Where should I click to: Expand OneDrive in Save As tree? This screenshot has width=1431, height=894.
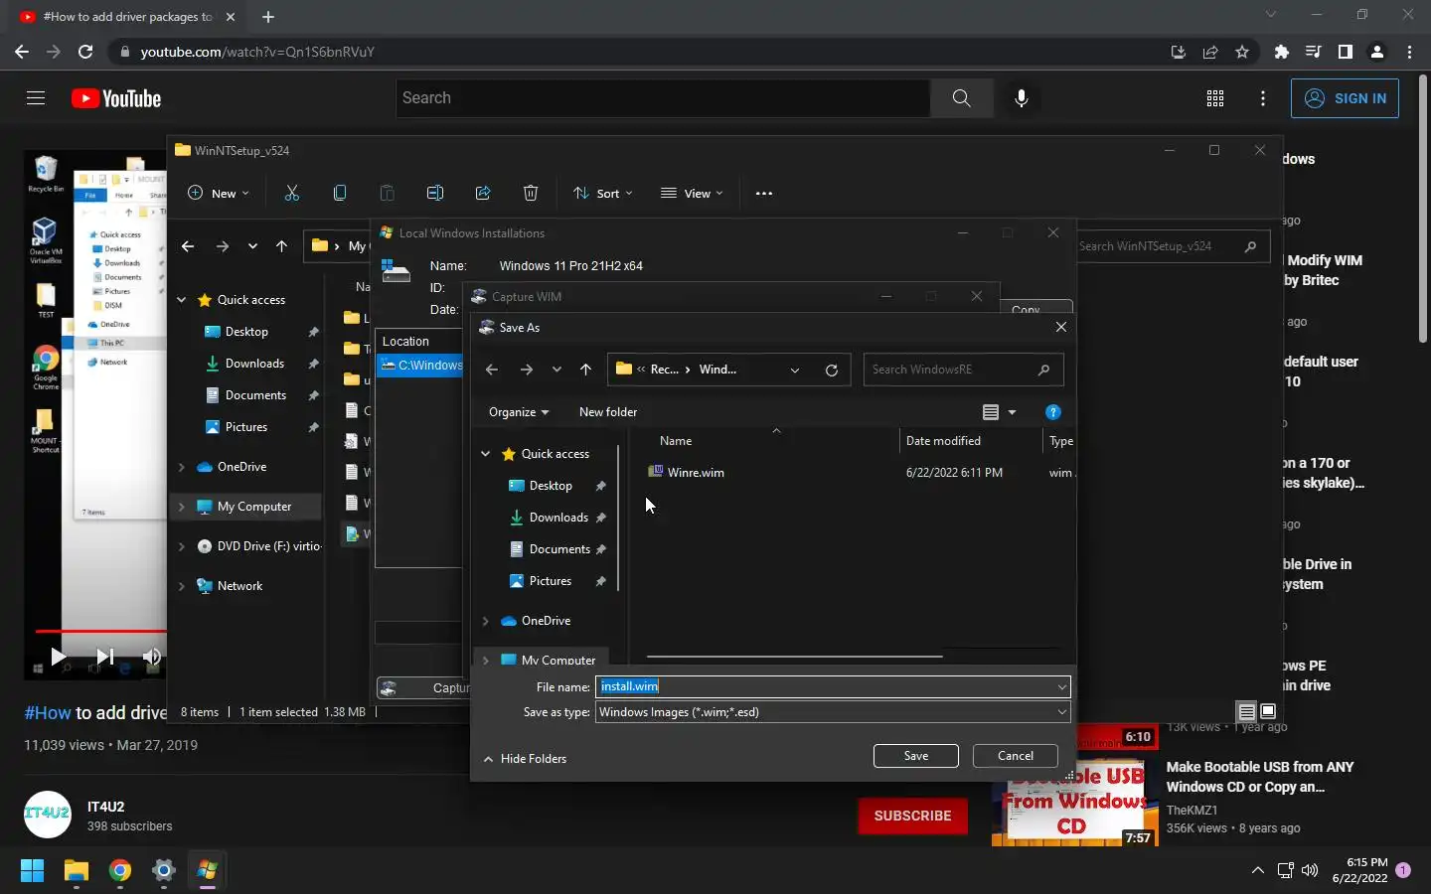486,621
